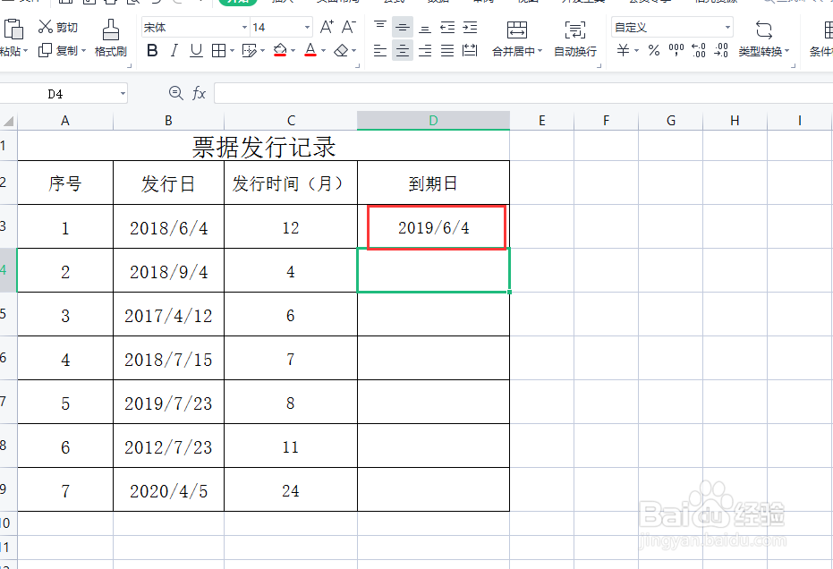Increase font size with A+ icon
This screenshot has height=569, width=833.
[327, 27]
